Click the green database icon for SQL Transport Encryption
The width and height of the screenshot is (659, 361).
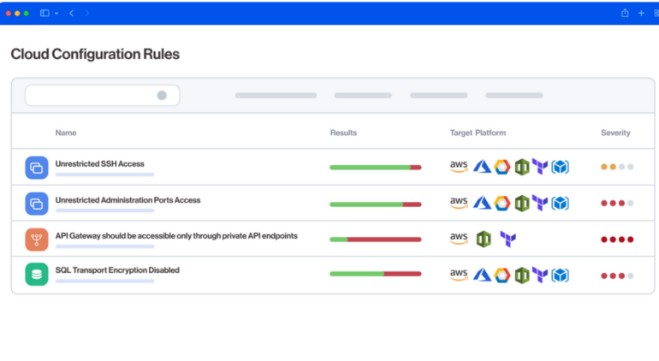click(x=37, y=275)
